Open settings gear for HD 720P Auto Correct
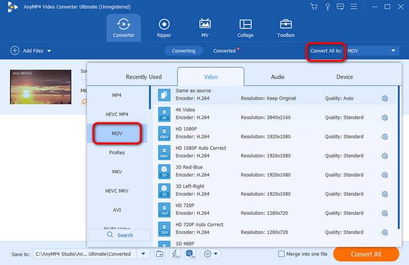Screen dimensions: 409x265 384,232
